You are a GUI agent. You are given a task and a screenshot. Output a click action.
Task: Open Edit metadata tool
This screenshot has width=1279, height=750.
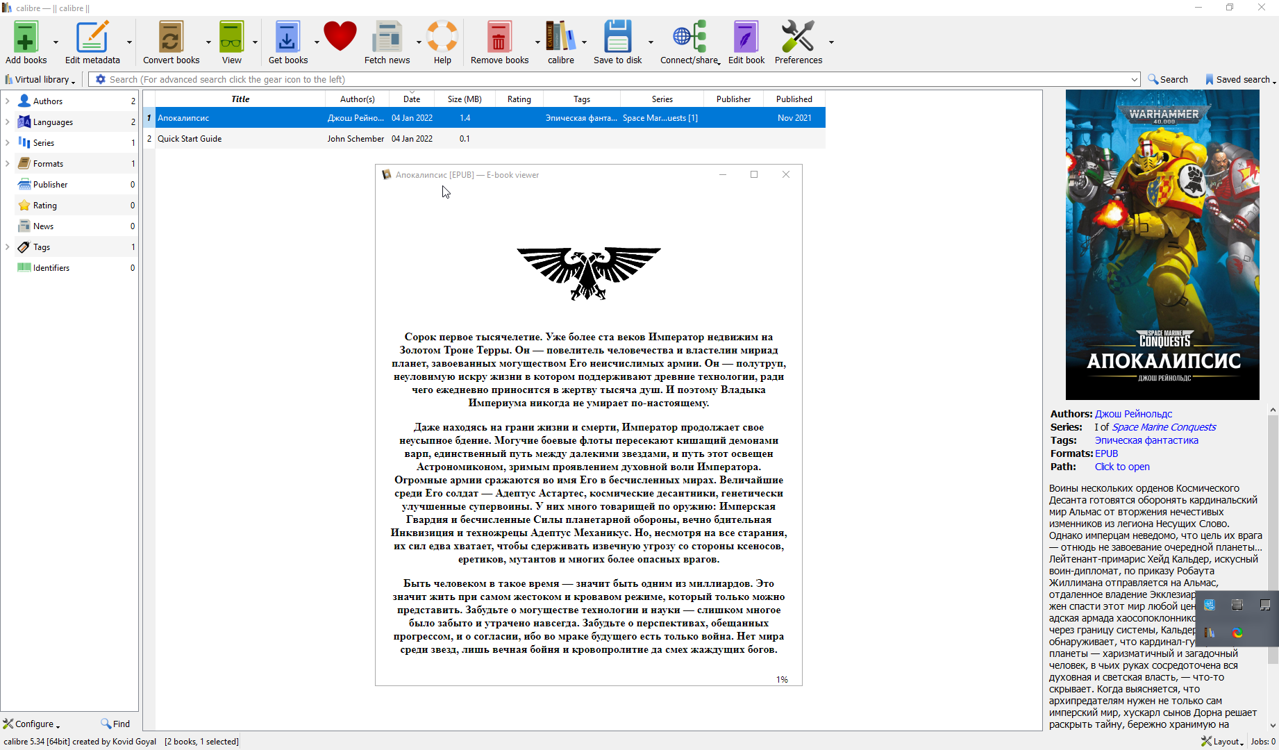pos(92,37)
